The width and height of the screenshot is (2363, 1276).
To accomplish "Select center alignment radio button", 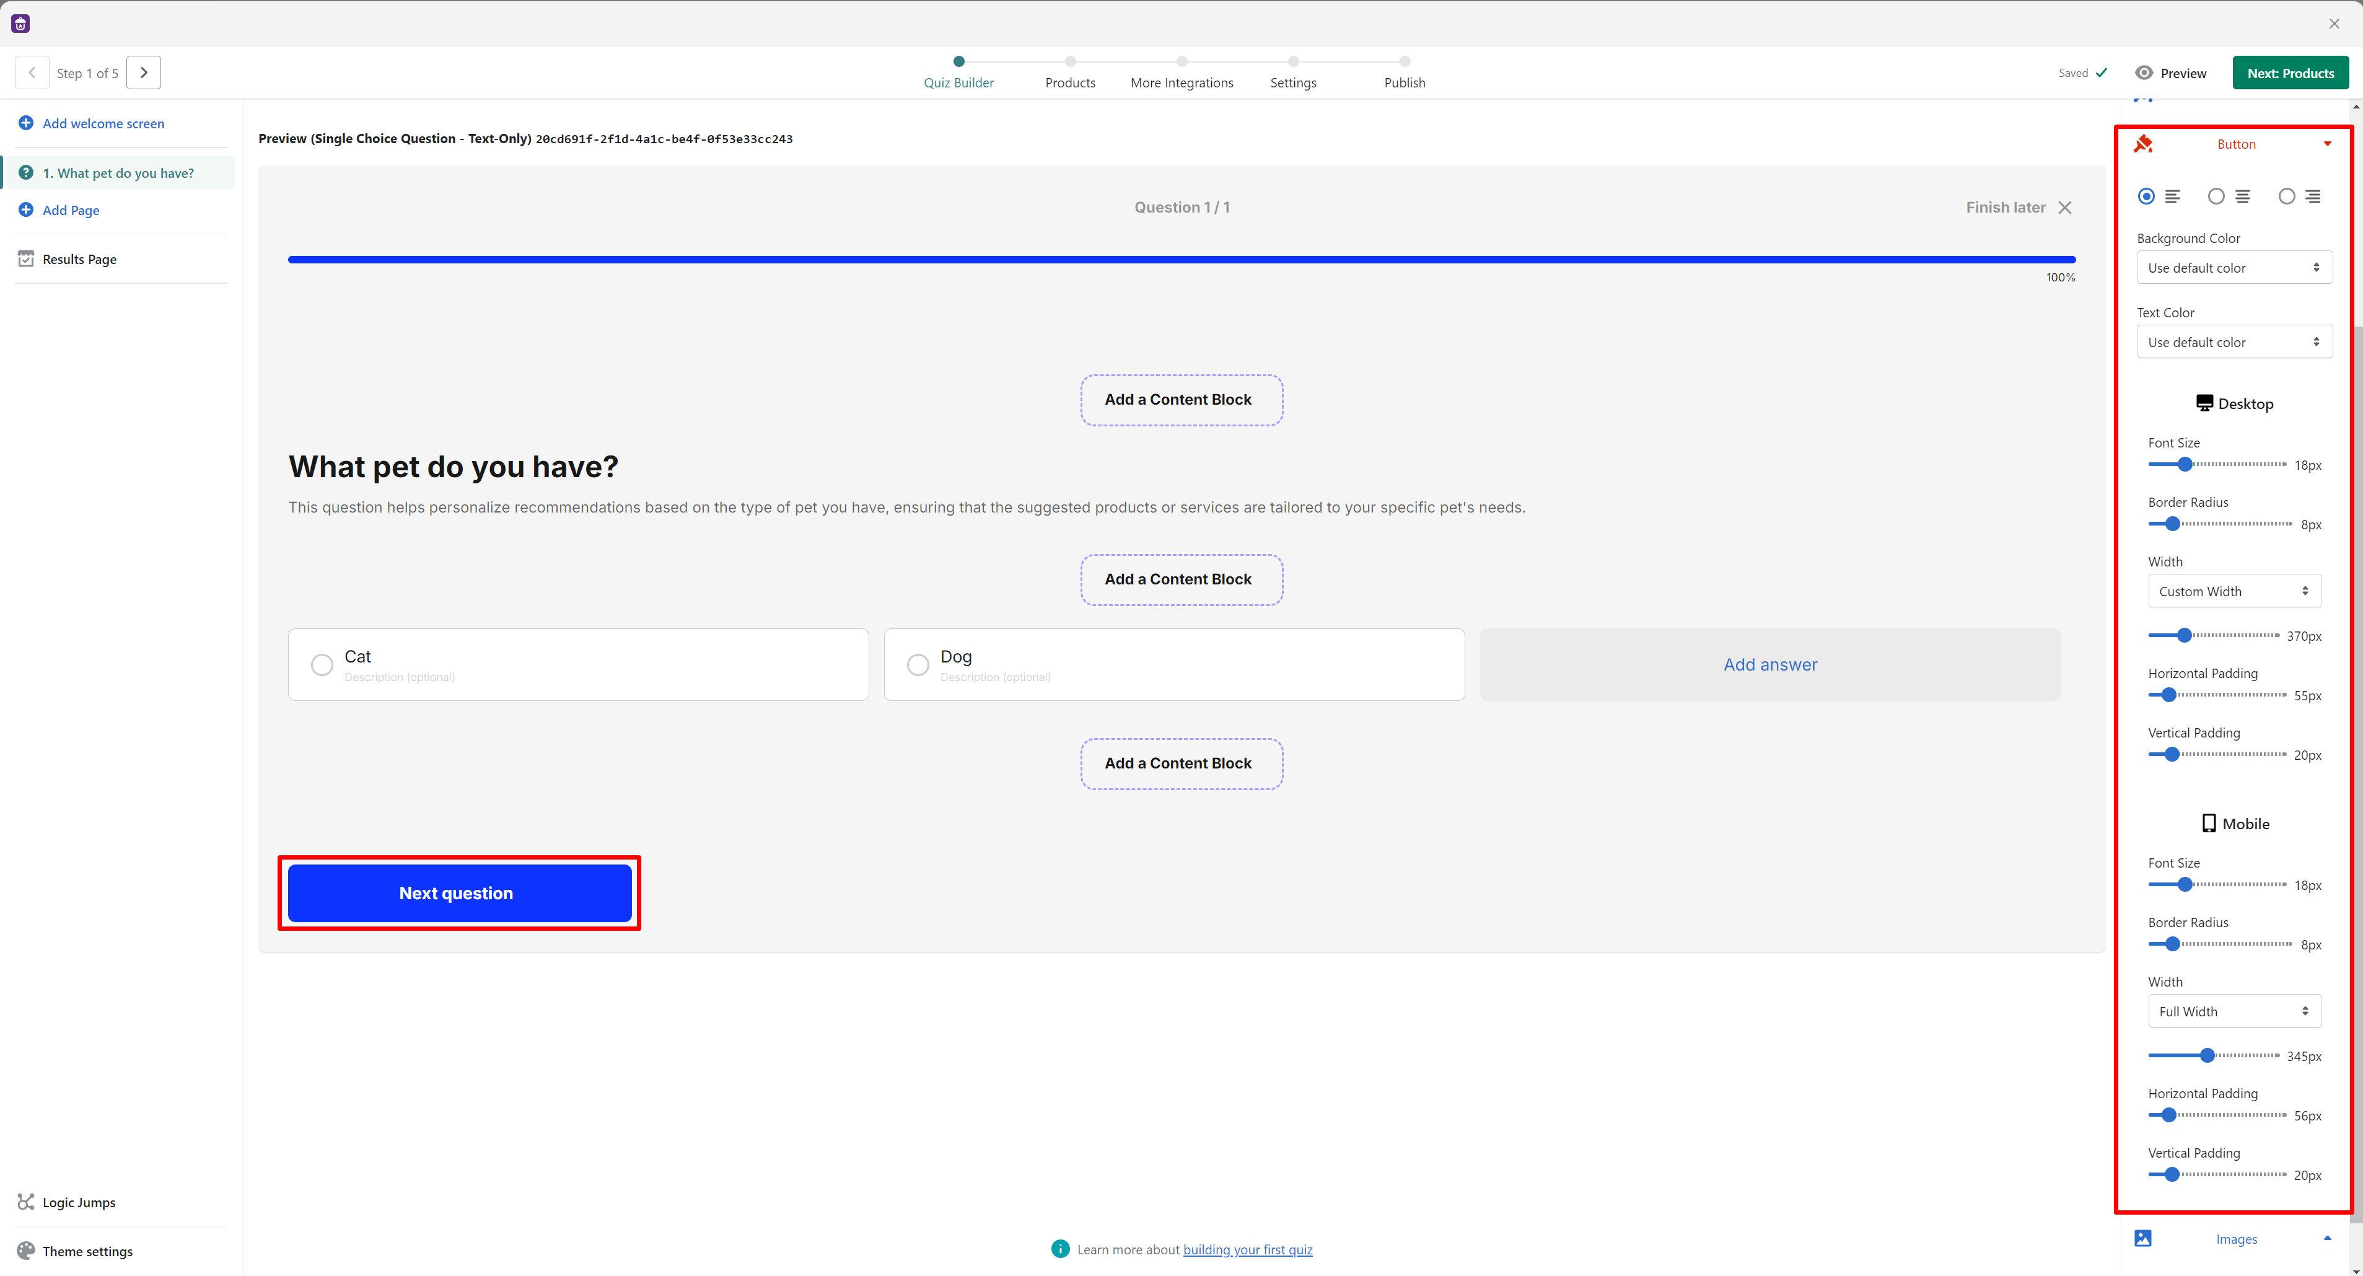I will (x=2216, y=196).
